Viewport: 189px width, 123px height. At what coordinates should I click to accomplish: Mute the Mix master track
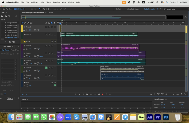[x=52, y=83]
